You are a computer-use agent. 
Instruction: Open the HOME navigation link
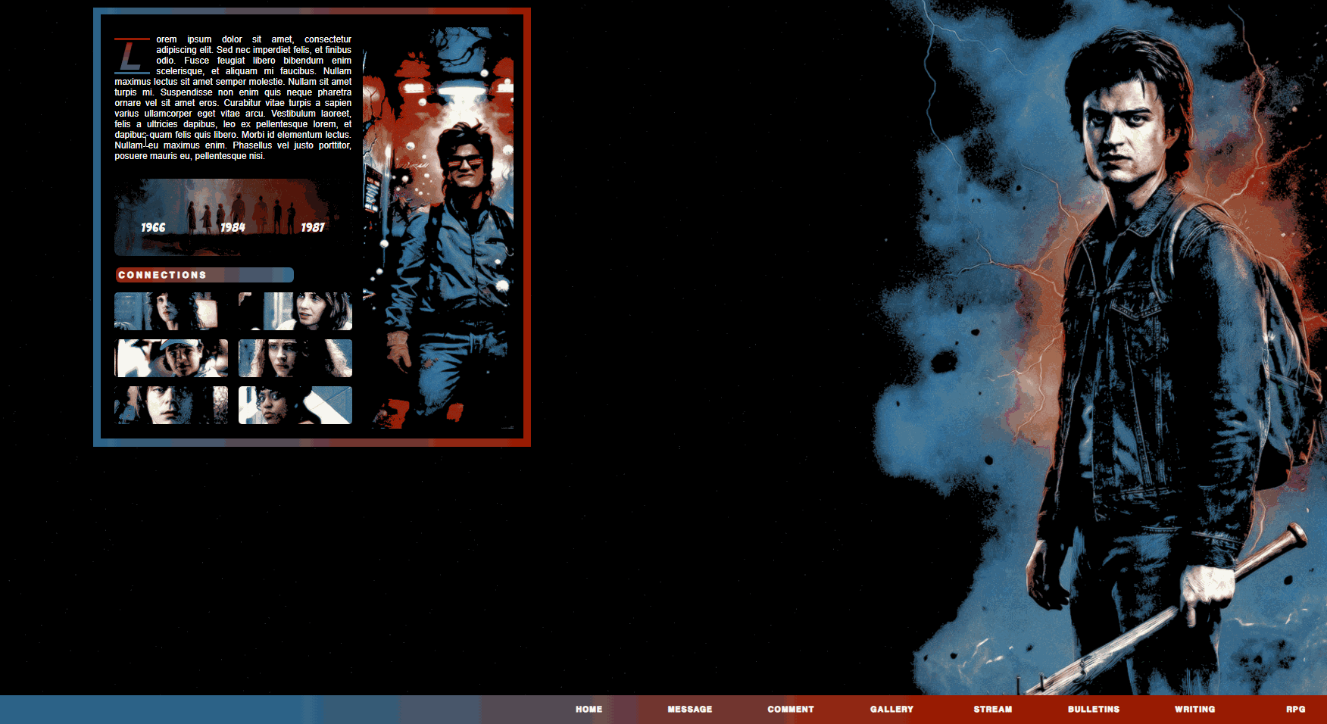[x=589, y=710]
